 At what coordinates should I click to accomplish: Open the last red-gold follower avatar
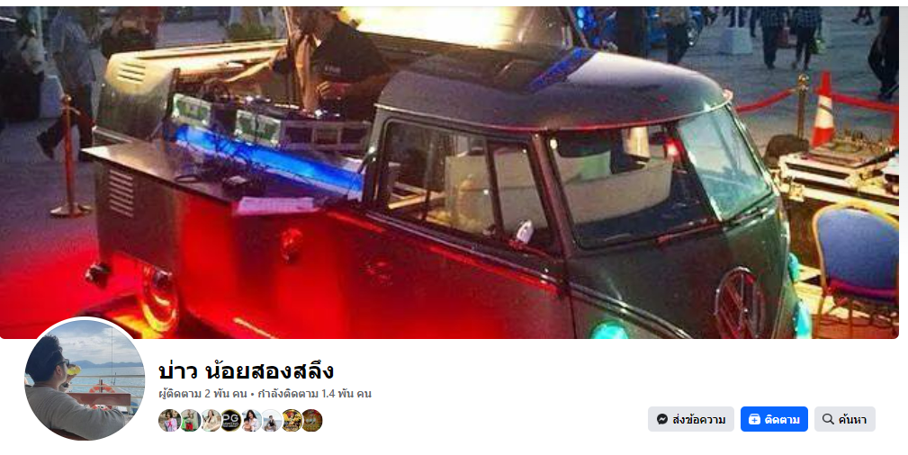point(311,420)
